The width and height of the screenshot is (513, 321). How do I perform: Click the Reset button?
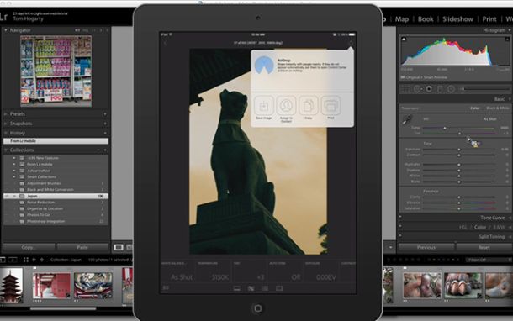[484, 247]
